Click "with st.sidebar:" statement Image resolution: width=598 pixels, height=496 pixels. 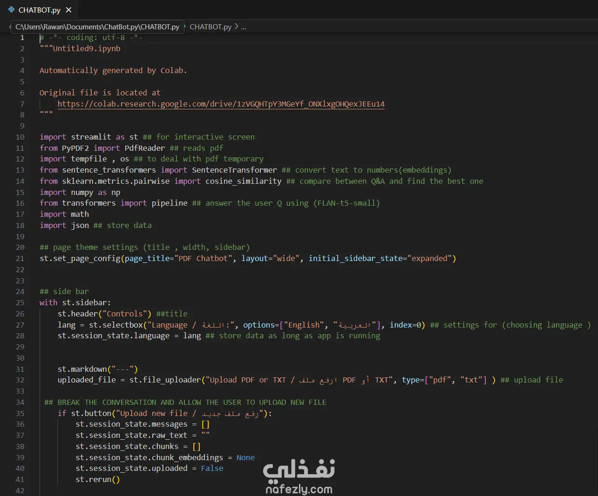tap(75, 303)
